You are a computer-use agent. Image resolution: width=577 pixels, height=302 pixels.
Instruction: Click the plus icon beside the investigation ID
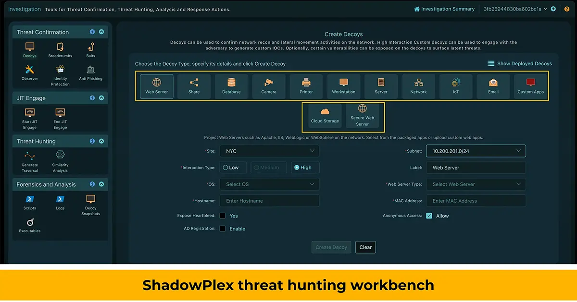tap(553, 9)
